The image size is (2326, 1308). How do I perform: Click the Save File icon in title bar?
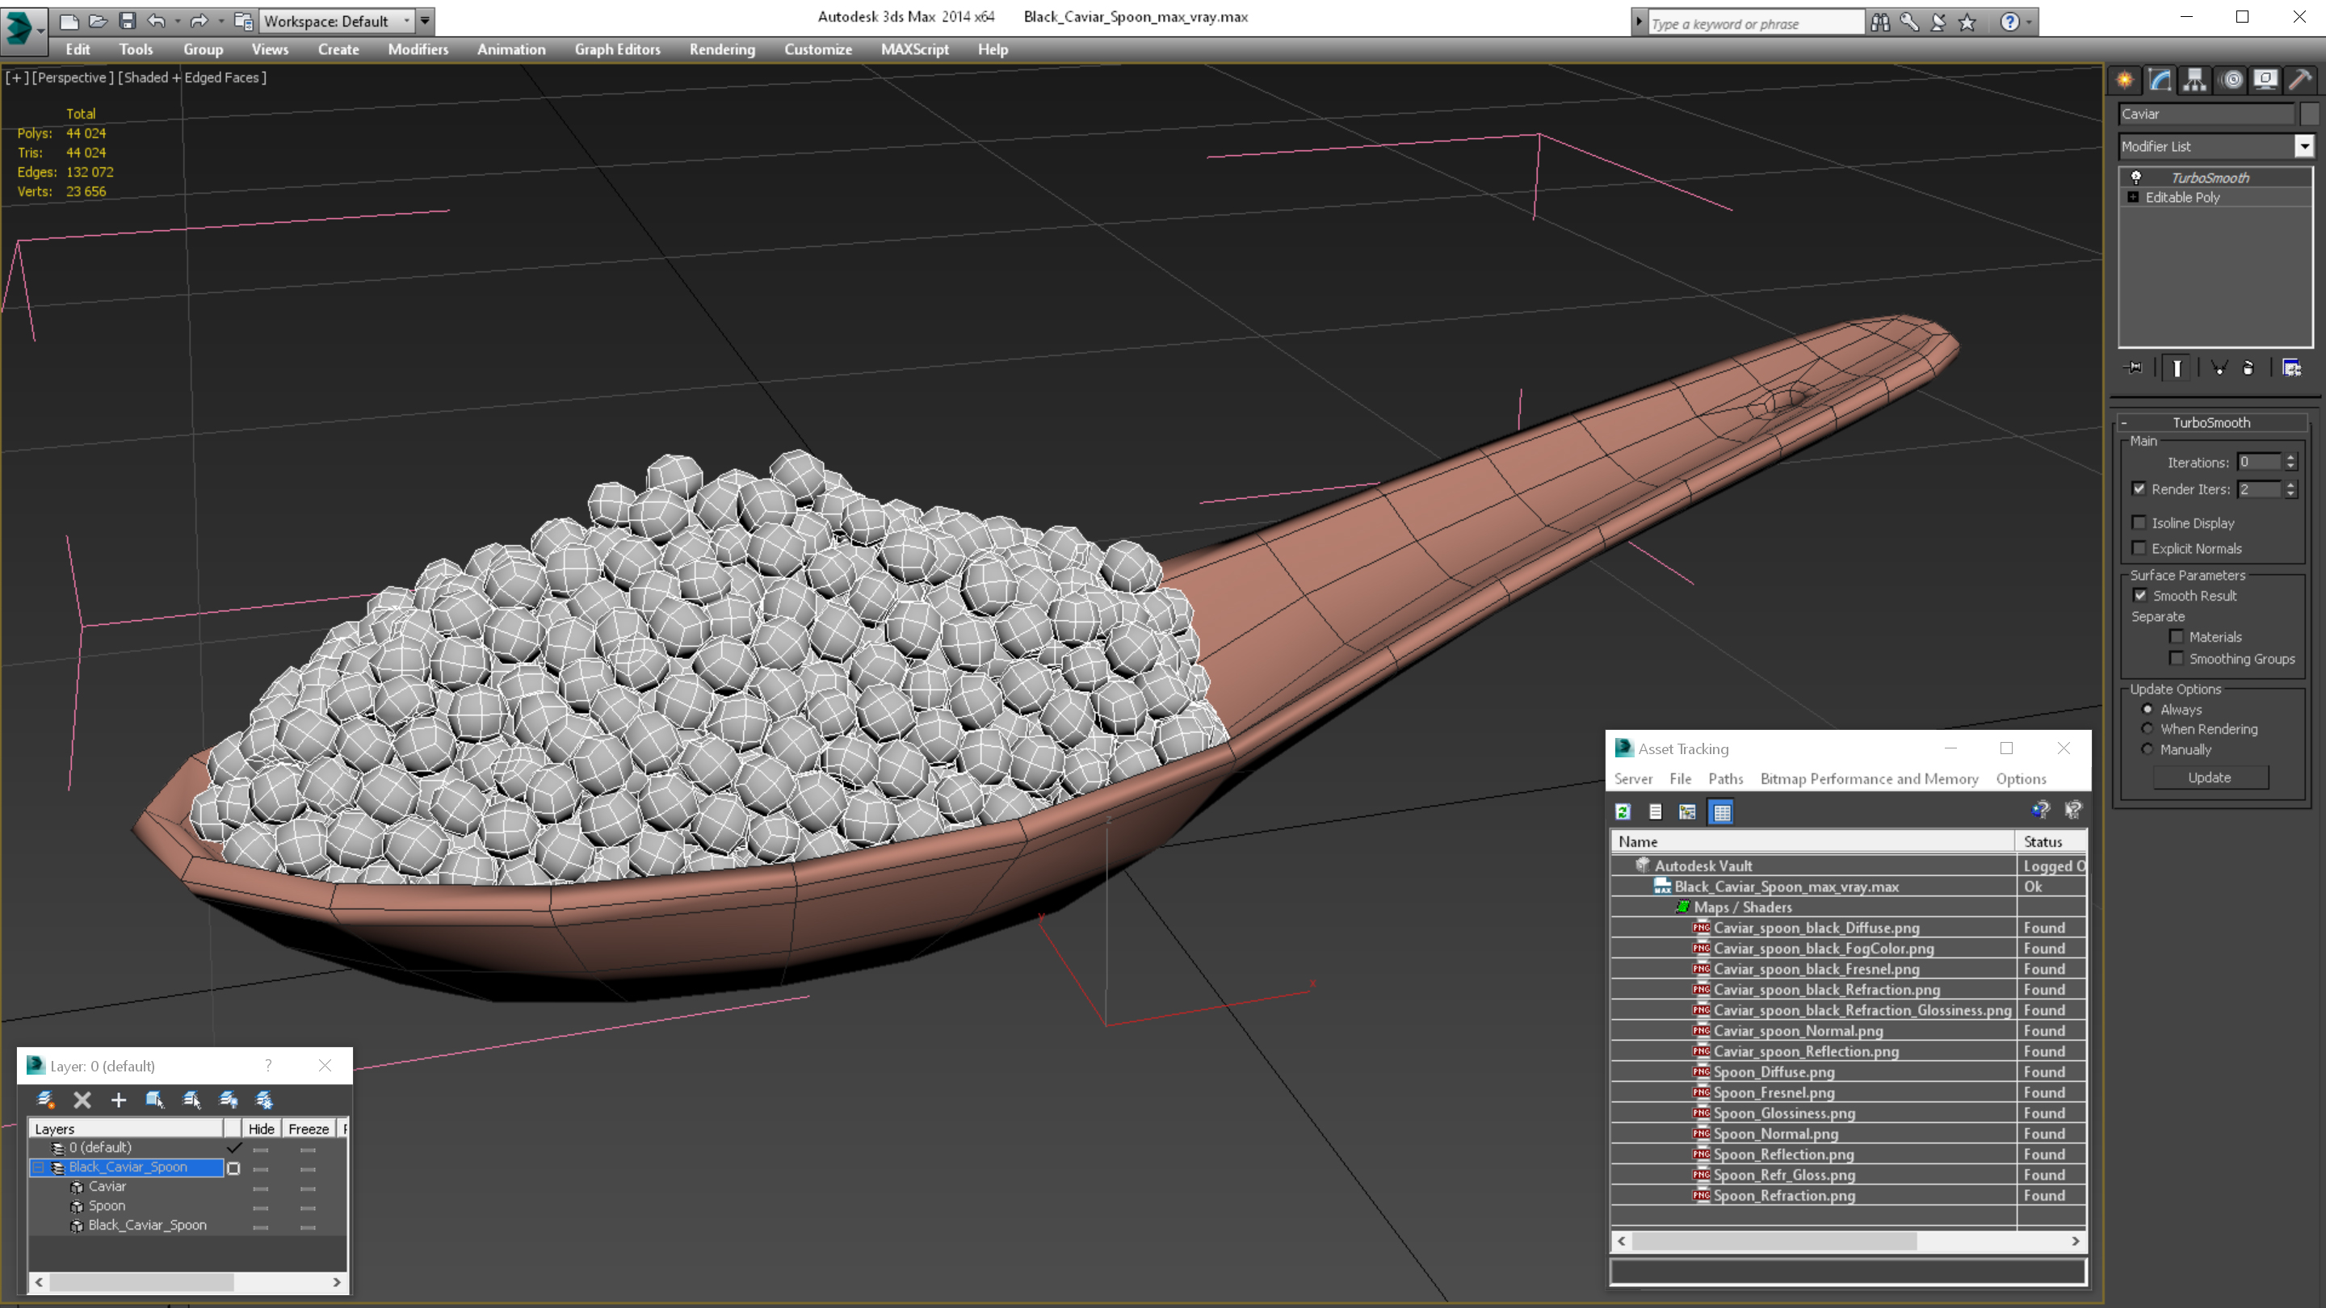click(x=128, y=21)
